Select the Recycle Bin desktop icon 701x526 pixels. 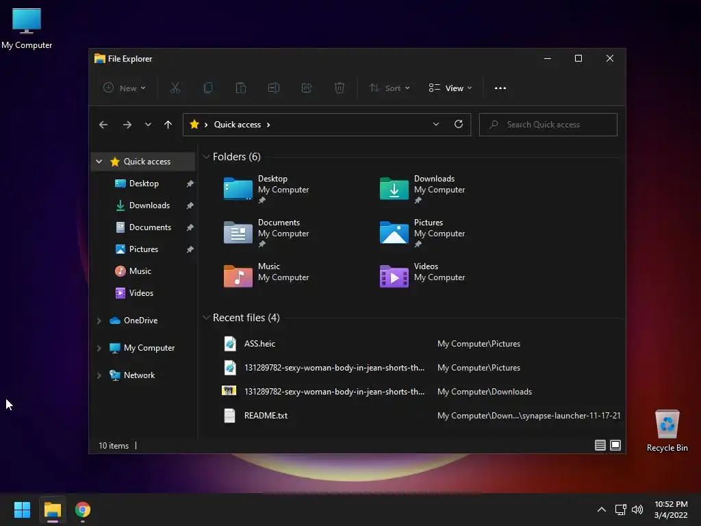(667, 431)
